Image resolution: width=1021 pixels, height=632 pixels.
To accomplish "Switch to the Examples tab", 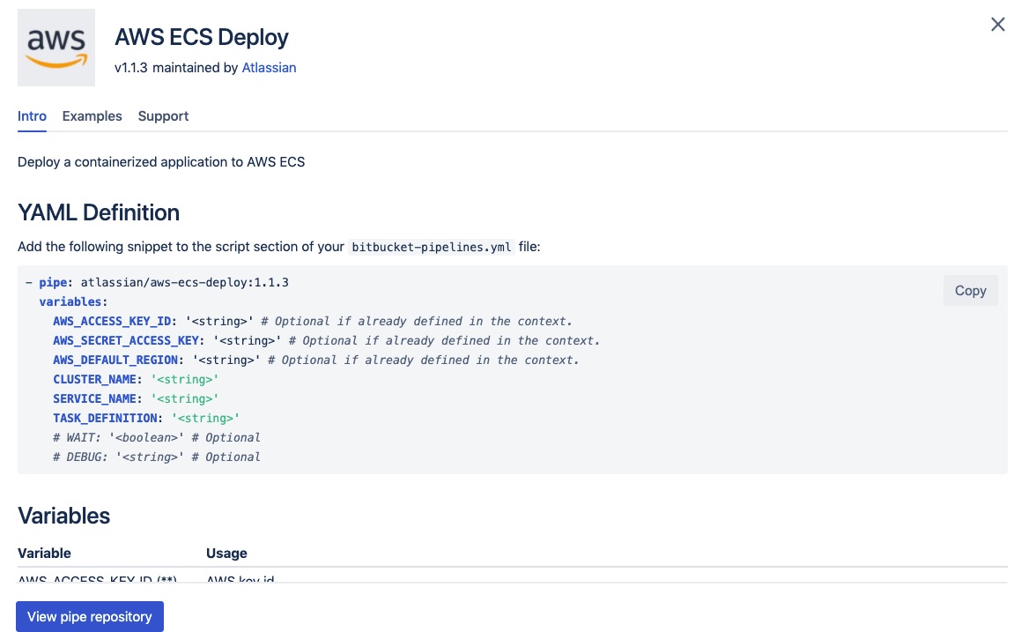I will click(92, 116).
